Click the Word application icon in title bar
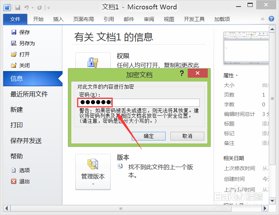This screenshot has width=279, height=215. click(x=7, y=8)
